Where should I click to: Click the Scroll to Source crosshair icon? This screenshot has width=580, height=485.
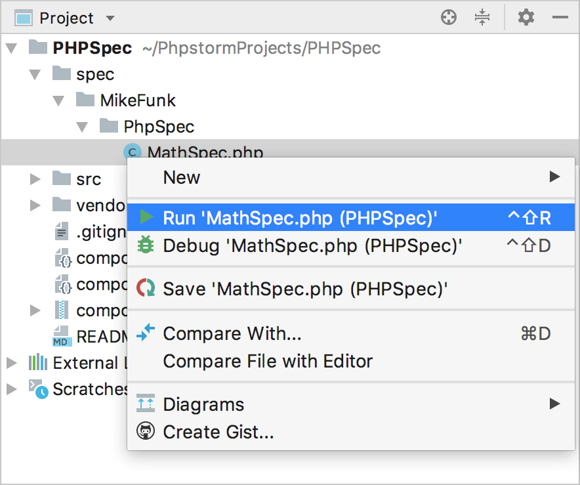[449, 18]
